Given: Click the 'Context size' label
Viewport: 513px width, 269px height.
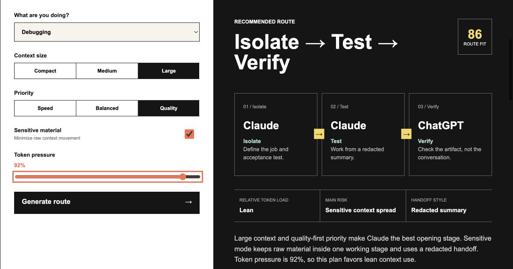Looking at the screenshot, I should pos(30,56).
